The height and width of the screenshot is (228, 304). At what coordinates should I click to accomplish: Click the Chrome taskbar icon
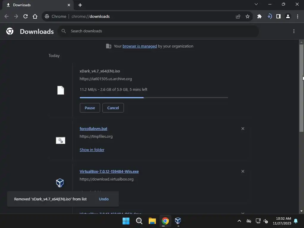click(165, 221)
